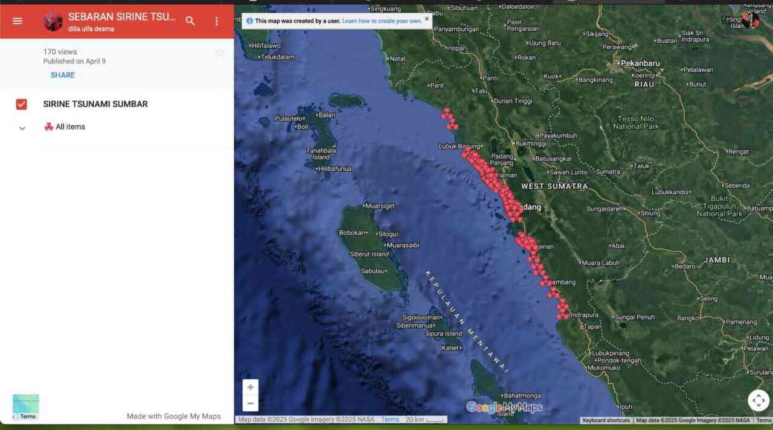
Task: Open the three-dot more options menu
Action: tap(217, 21)
